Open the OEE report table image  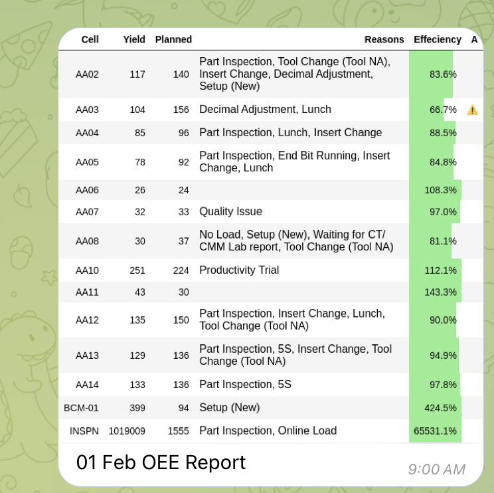271,235
